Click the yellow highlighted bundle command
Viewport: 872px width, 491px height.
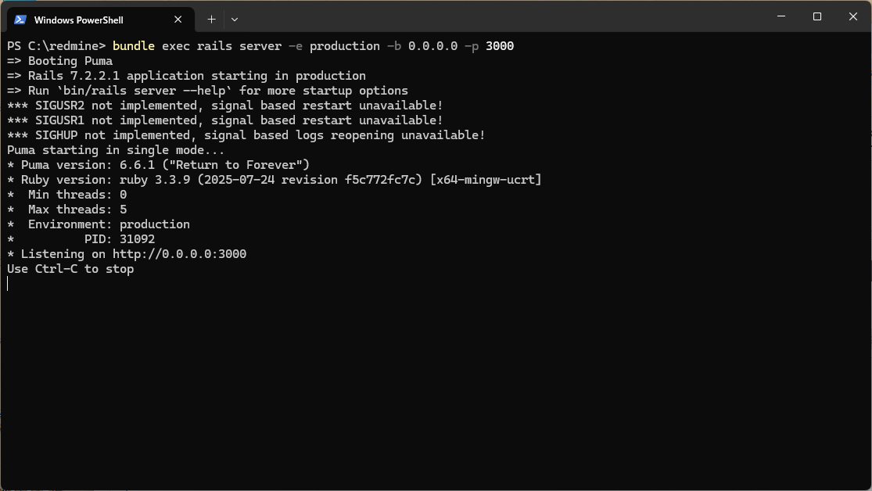[133, 46]
